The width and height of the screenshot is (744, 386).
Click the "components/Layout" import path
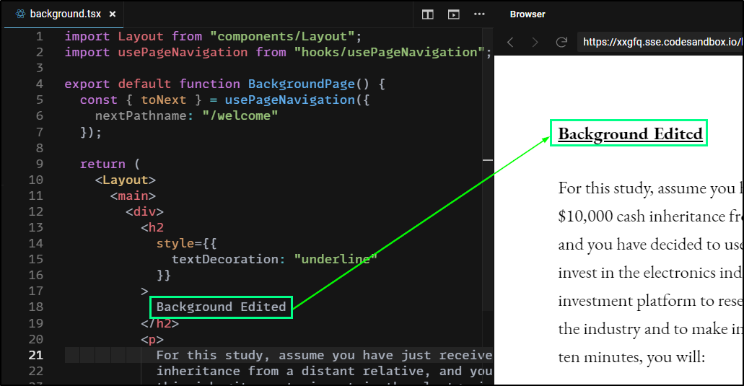(282, 37)
